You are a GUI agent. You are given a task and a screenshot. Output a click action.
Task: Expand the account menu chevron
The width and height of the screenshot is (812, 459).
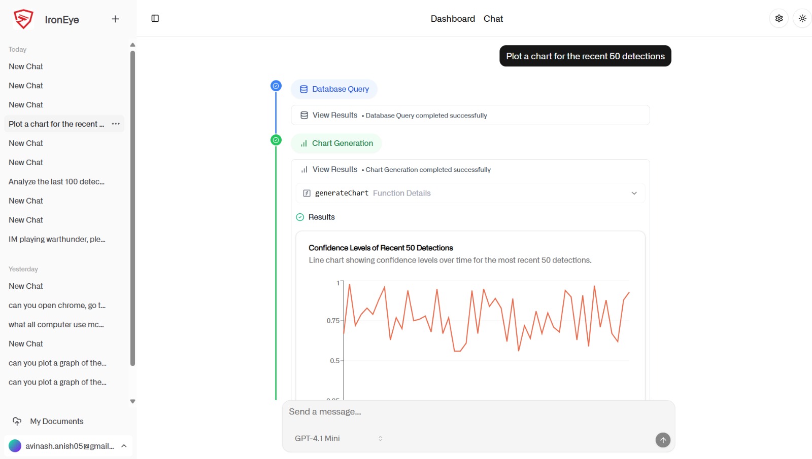point(124,446)
